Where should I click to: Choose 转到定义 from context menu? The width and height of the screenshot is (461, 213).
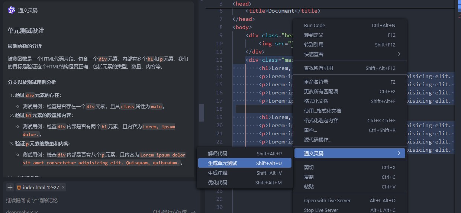click(x=350, y=35)
